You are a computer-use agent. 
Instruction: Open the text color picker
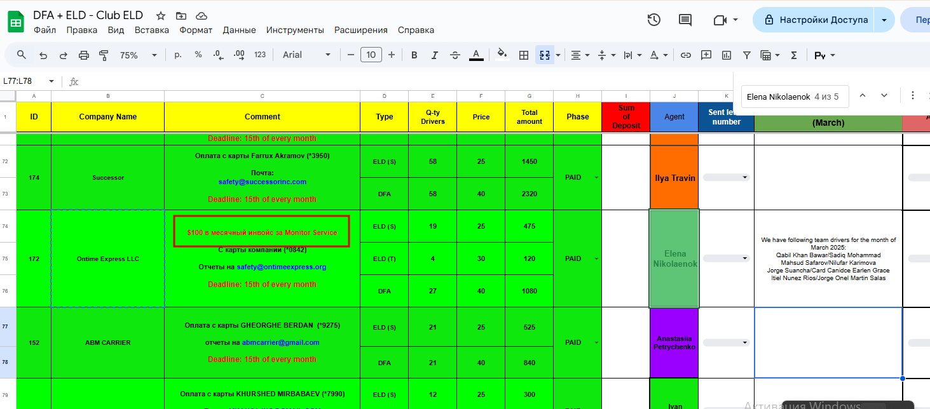click(476, 55)
